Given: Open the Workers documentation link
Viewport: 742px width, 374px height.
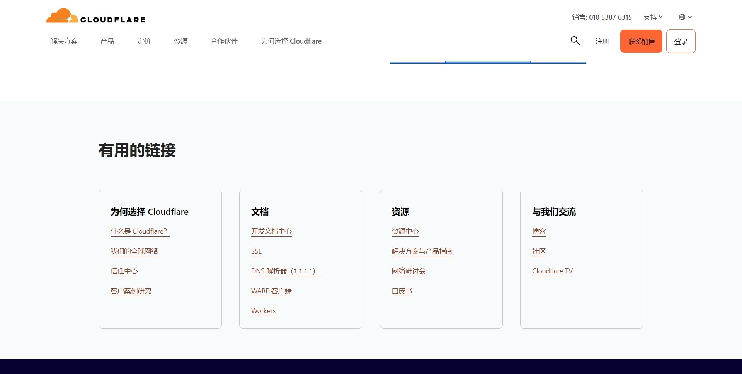Looking at the screenshot, I should click(x=263, y=310).
